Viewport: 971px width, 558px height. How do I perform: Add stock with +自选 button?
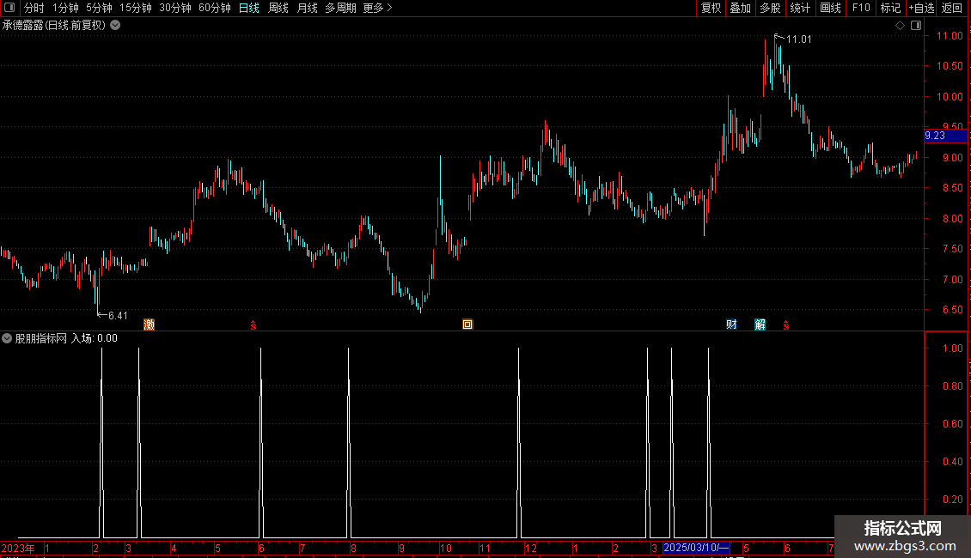pos(921,8)
